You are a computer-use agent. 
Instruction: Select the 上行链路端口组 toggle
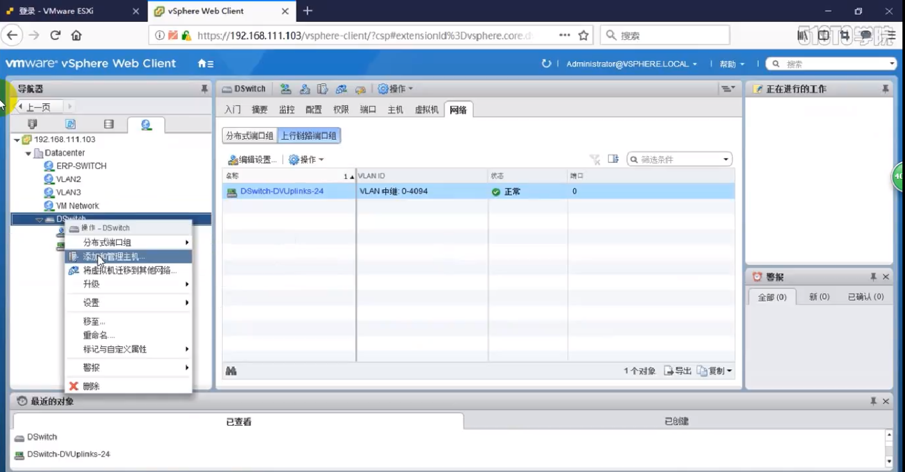point(309,135)
